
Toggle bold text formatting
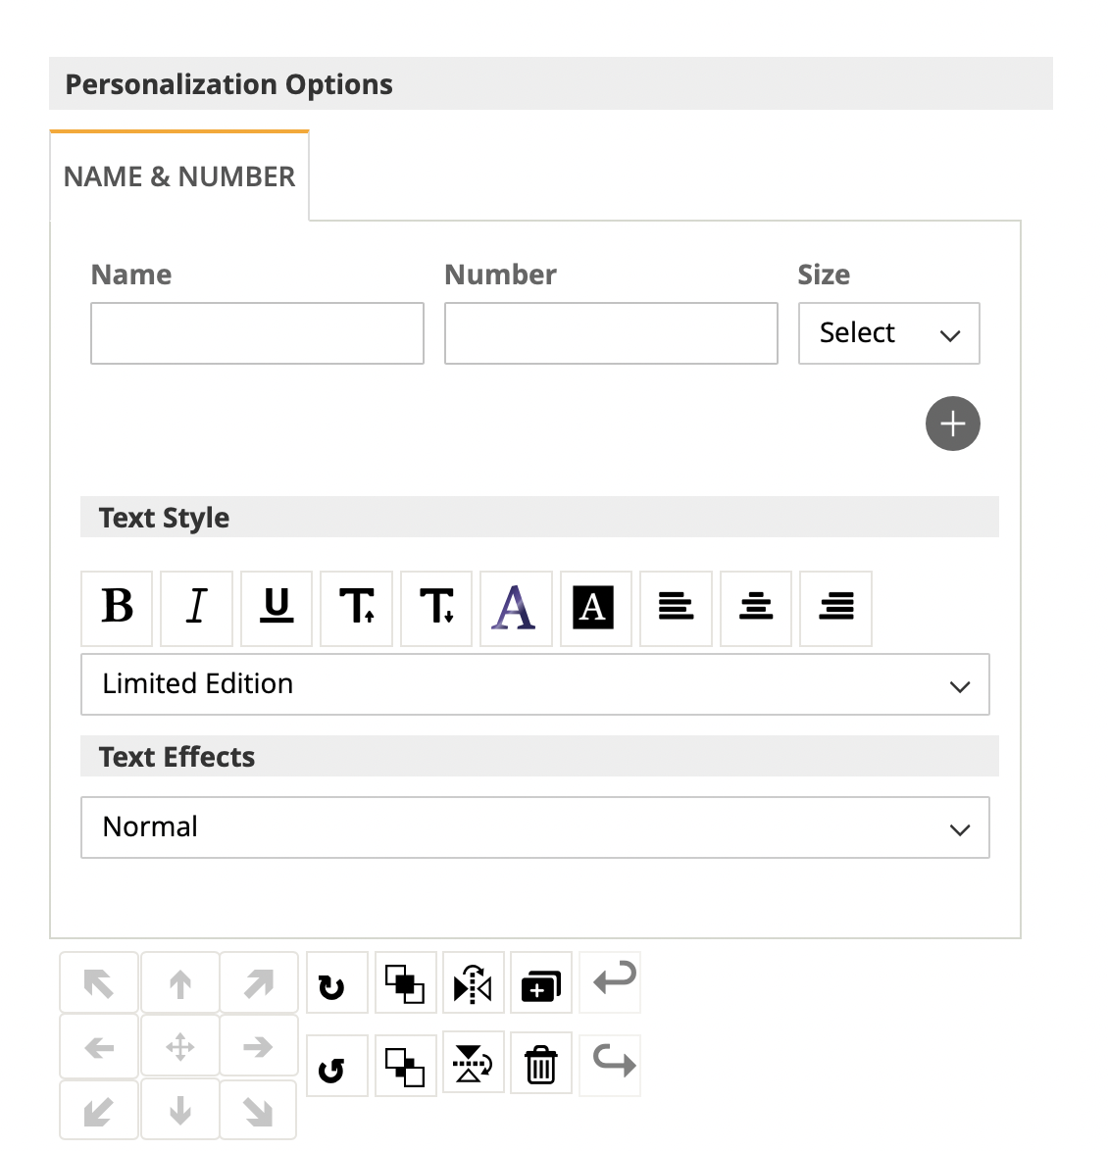pyautogui.click(x=117, y=609)
